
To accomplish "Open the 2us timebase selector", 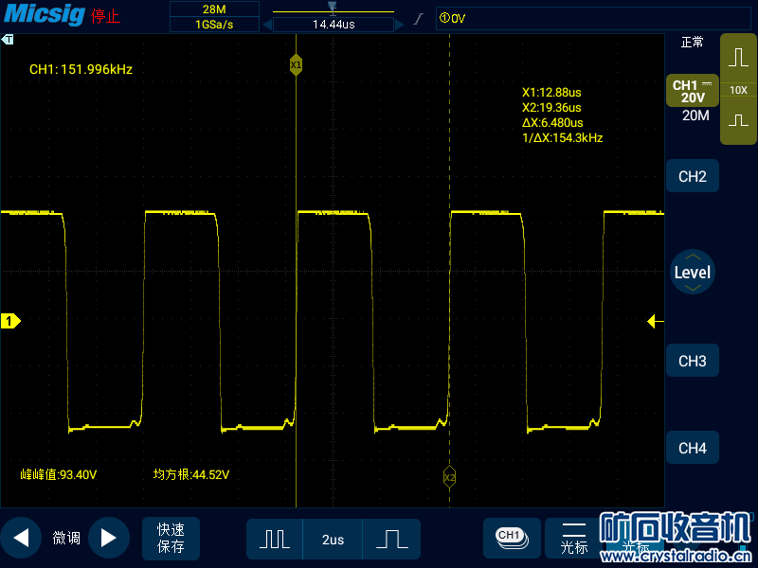I will coord(333,539).
